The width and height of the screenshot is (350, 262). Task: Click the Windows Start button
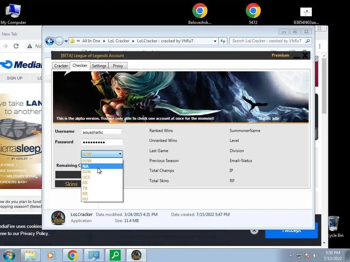coord(9,255)
